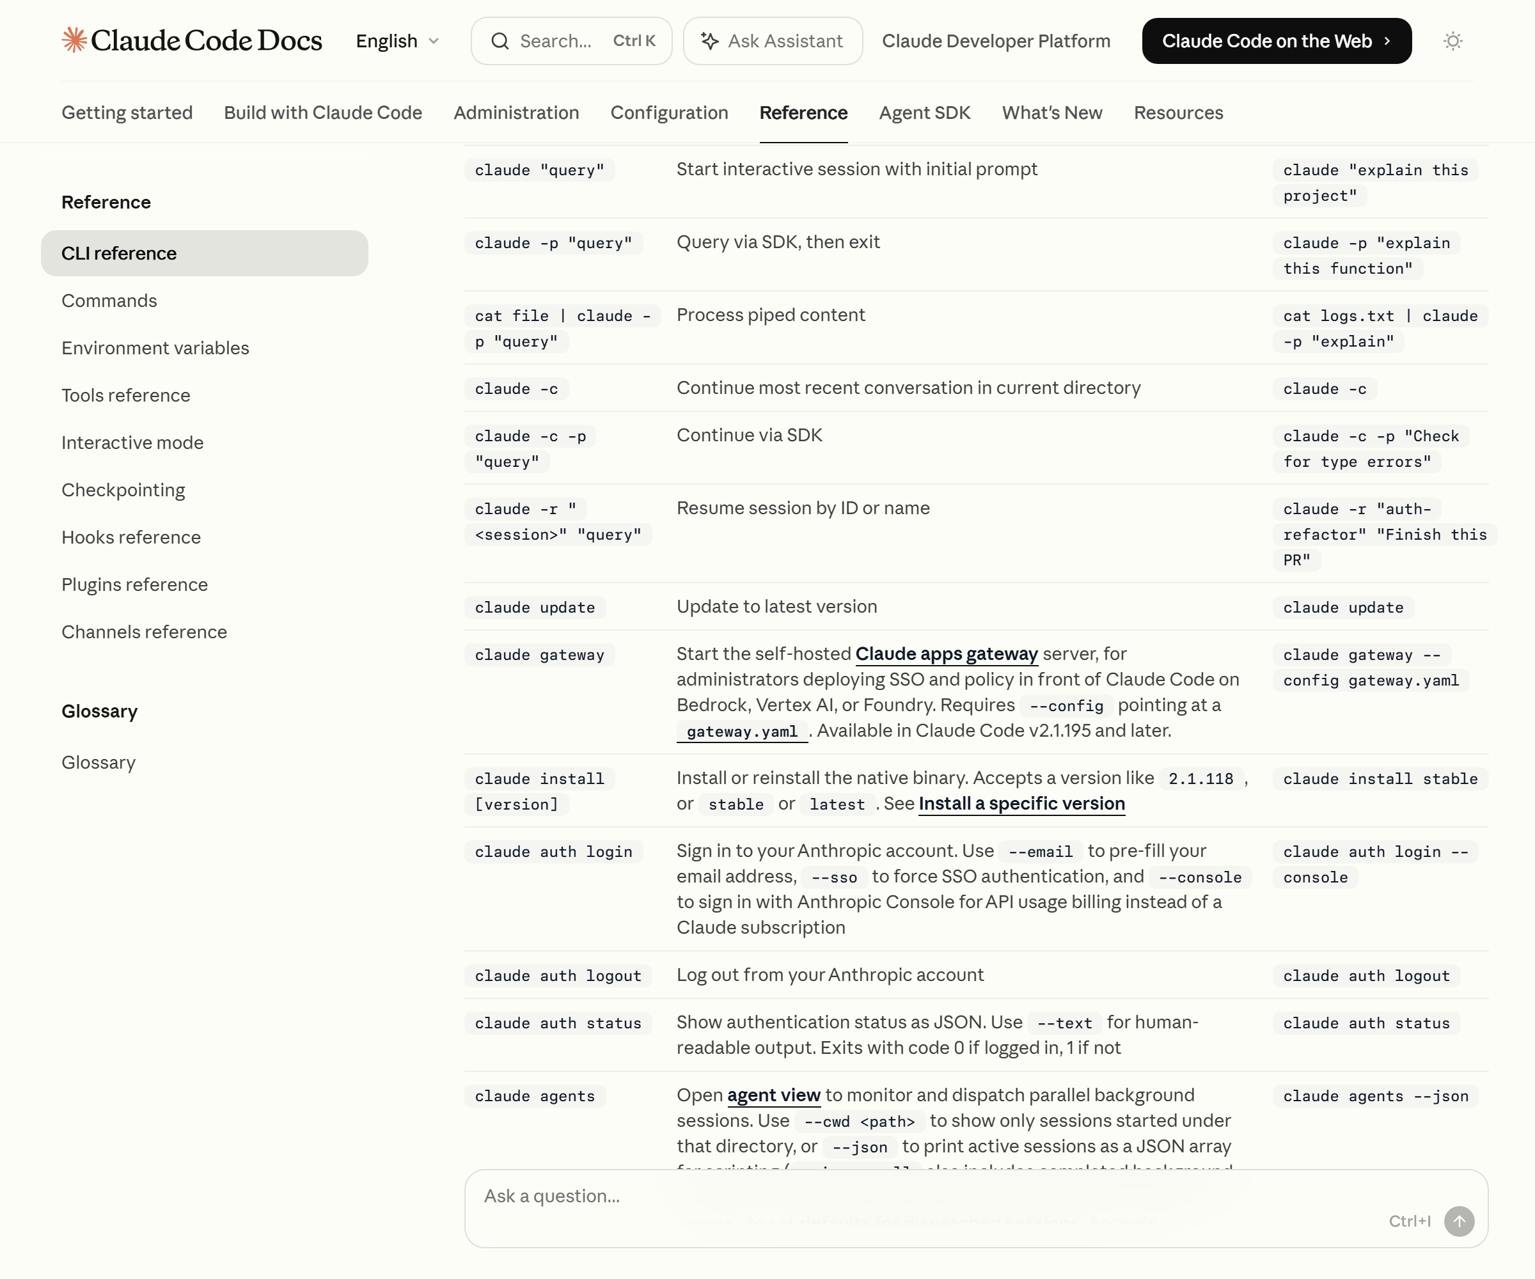
Task: Open Plugins reference in sidebar
Action: pyautogui.click(x=134, y=585)
